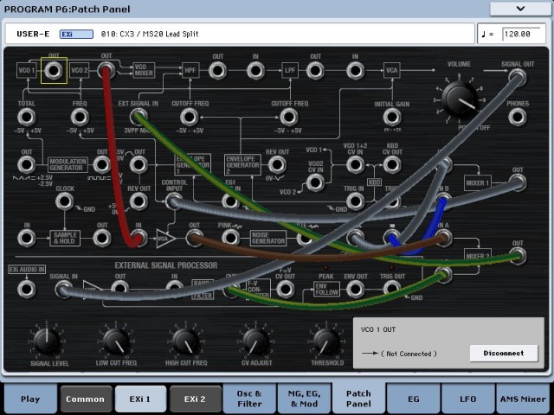The image size is (554, 415).
Task: Click the CLOCK jack
Action: pos(64,201)
